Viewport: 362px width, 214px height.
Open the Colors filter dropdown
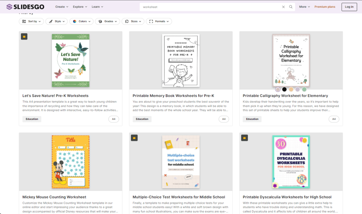point(81,22)
